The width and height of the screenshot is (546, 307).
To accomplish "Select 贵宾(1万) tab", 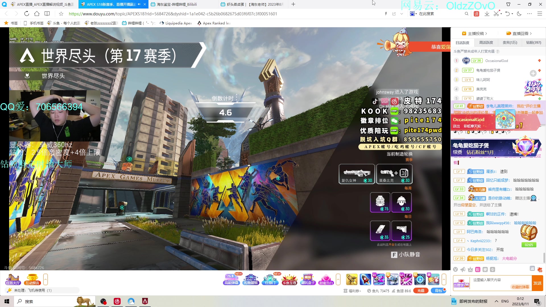I will [x=510, y=43].
